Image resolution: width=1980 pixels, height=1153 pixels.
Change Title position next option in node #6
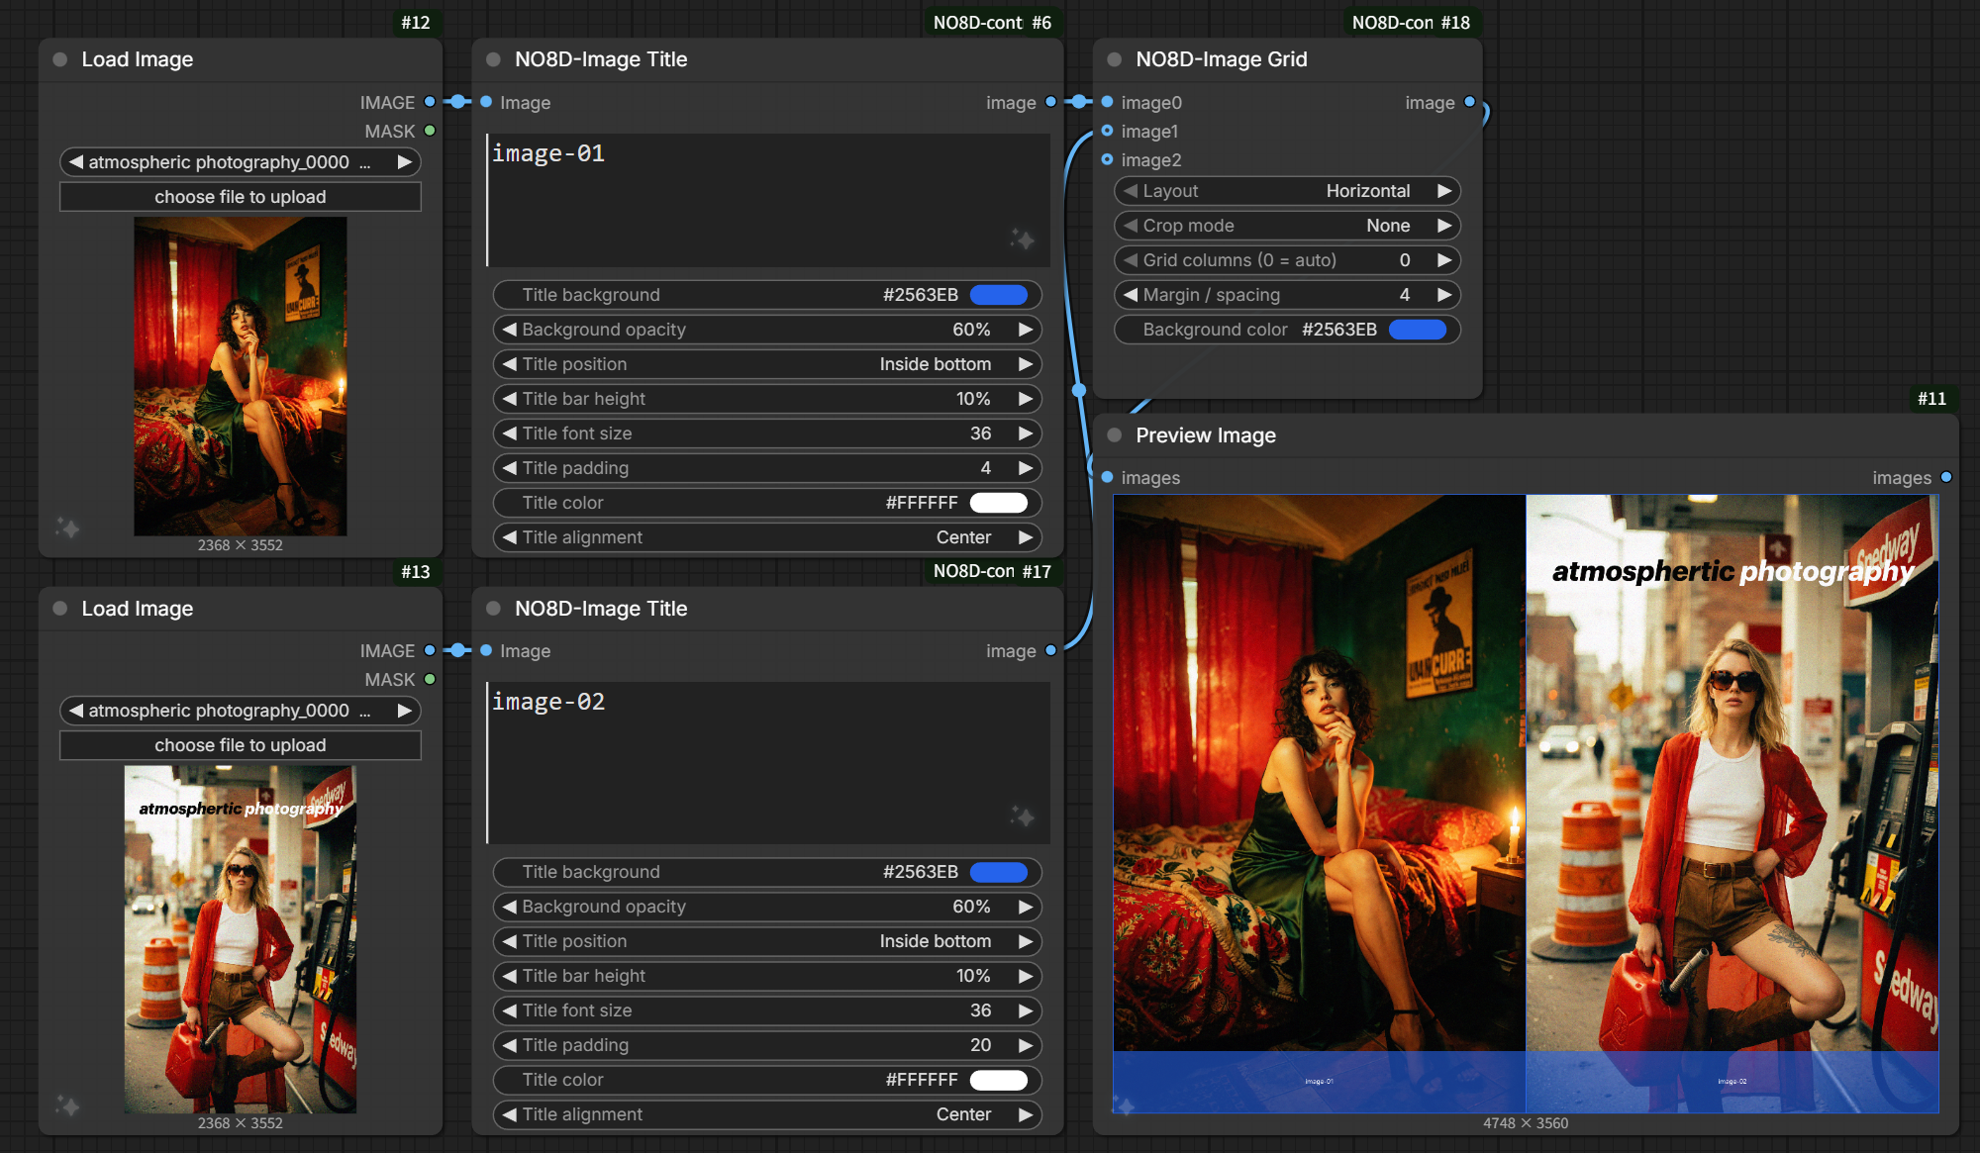[1026, 364]
